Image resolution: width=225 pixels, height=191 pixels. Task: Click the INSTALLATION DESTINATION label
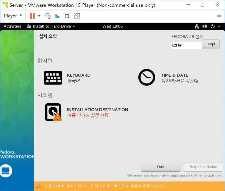(x=97, y=110)
